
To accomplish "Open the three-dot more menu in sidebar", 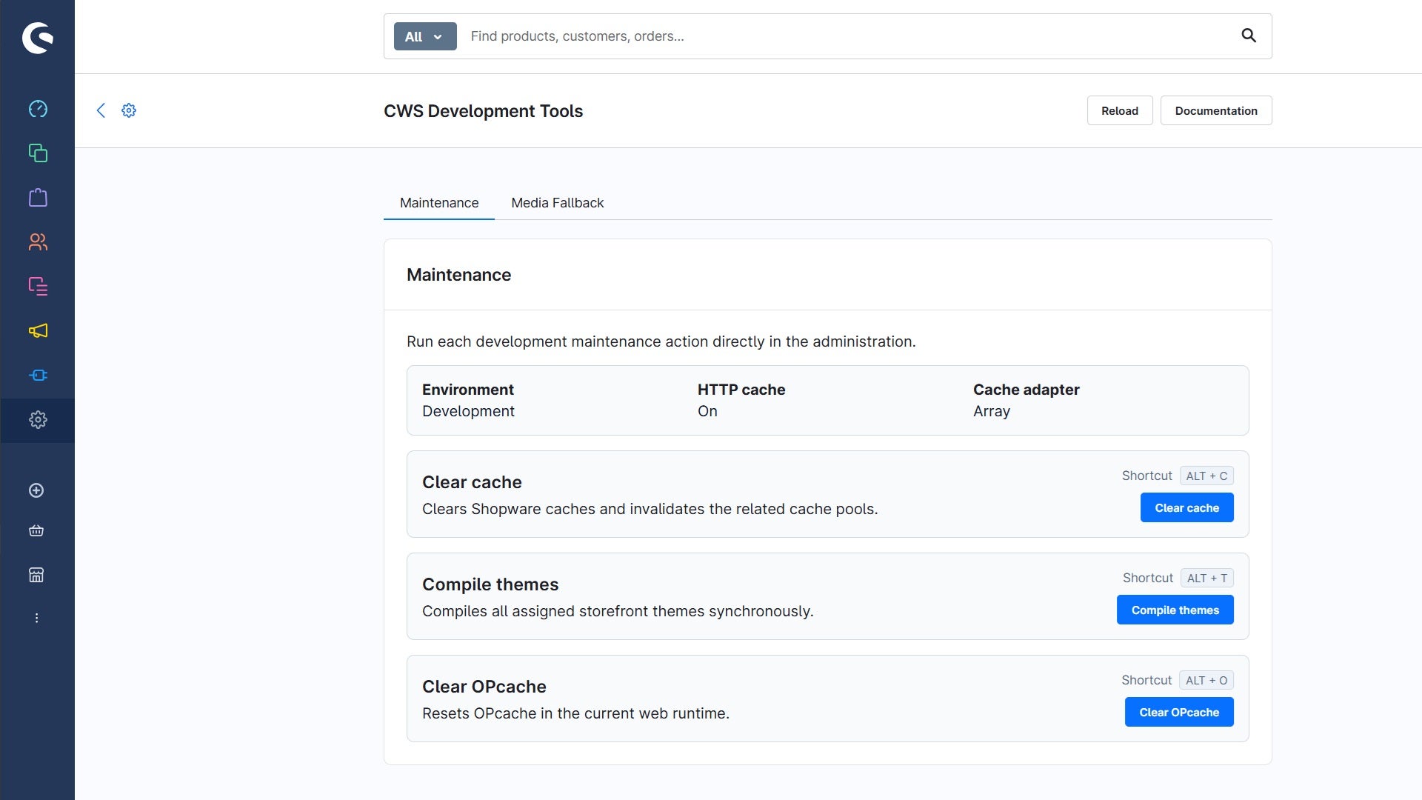I will (x=36, y=618).
